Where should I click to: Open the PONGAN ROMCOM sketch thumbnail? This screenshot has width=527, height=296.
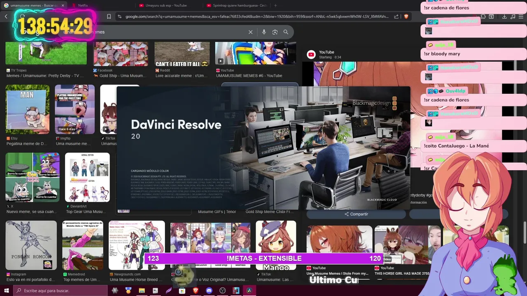click(x=31, y=245)
